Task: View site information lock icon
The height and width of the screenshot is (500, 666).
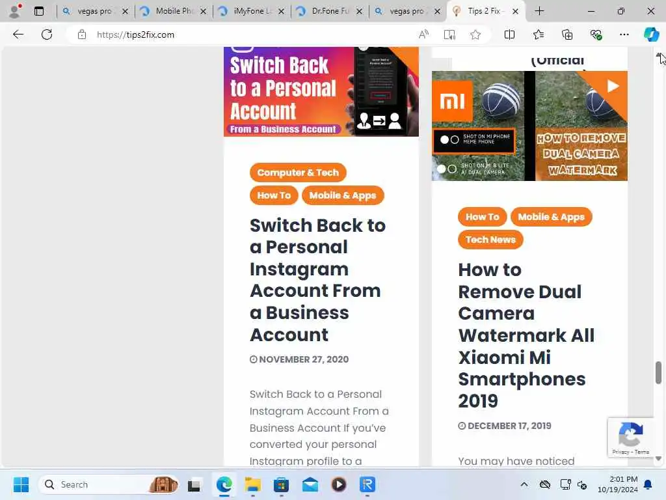Action: (x=82, y=35)
